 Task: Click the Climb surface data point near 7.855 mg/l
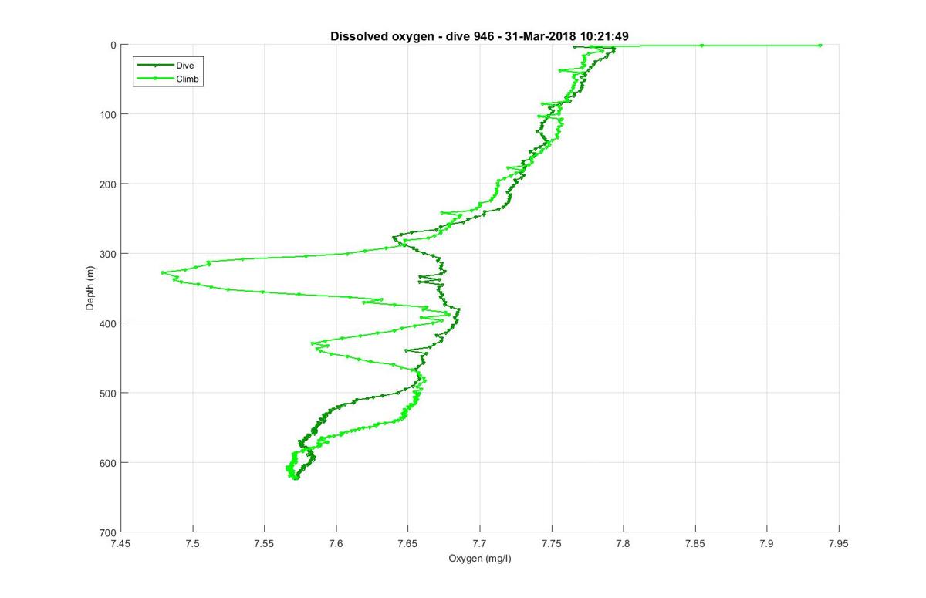(701, 46)
